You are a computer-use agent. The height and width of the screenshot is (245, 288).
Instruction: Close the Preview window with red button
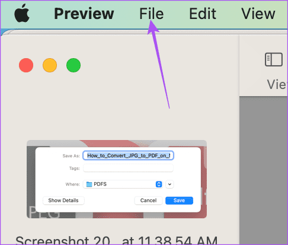26,65
